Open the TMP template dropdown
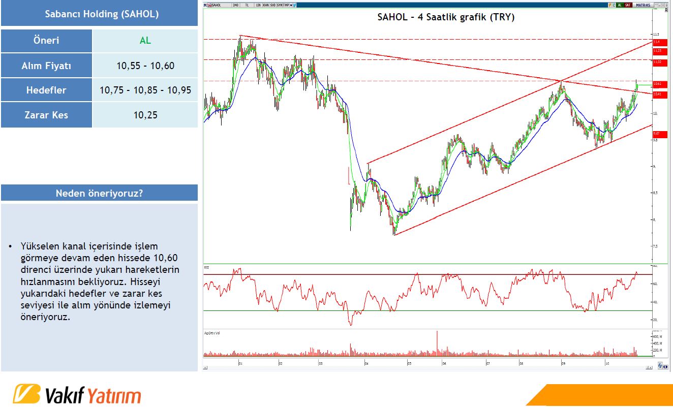 [288, 5]
